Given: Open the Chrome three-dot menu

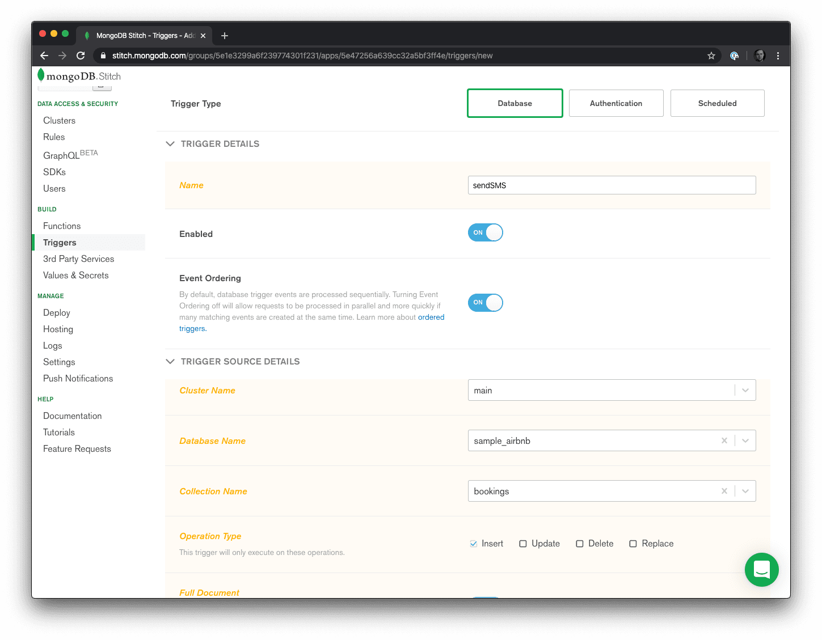Looking at the screenshot, I should pyautogui.click(x=778, y=56).
